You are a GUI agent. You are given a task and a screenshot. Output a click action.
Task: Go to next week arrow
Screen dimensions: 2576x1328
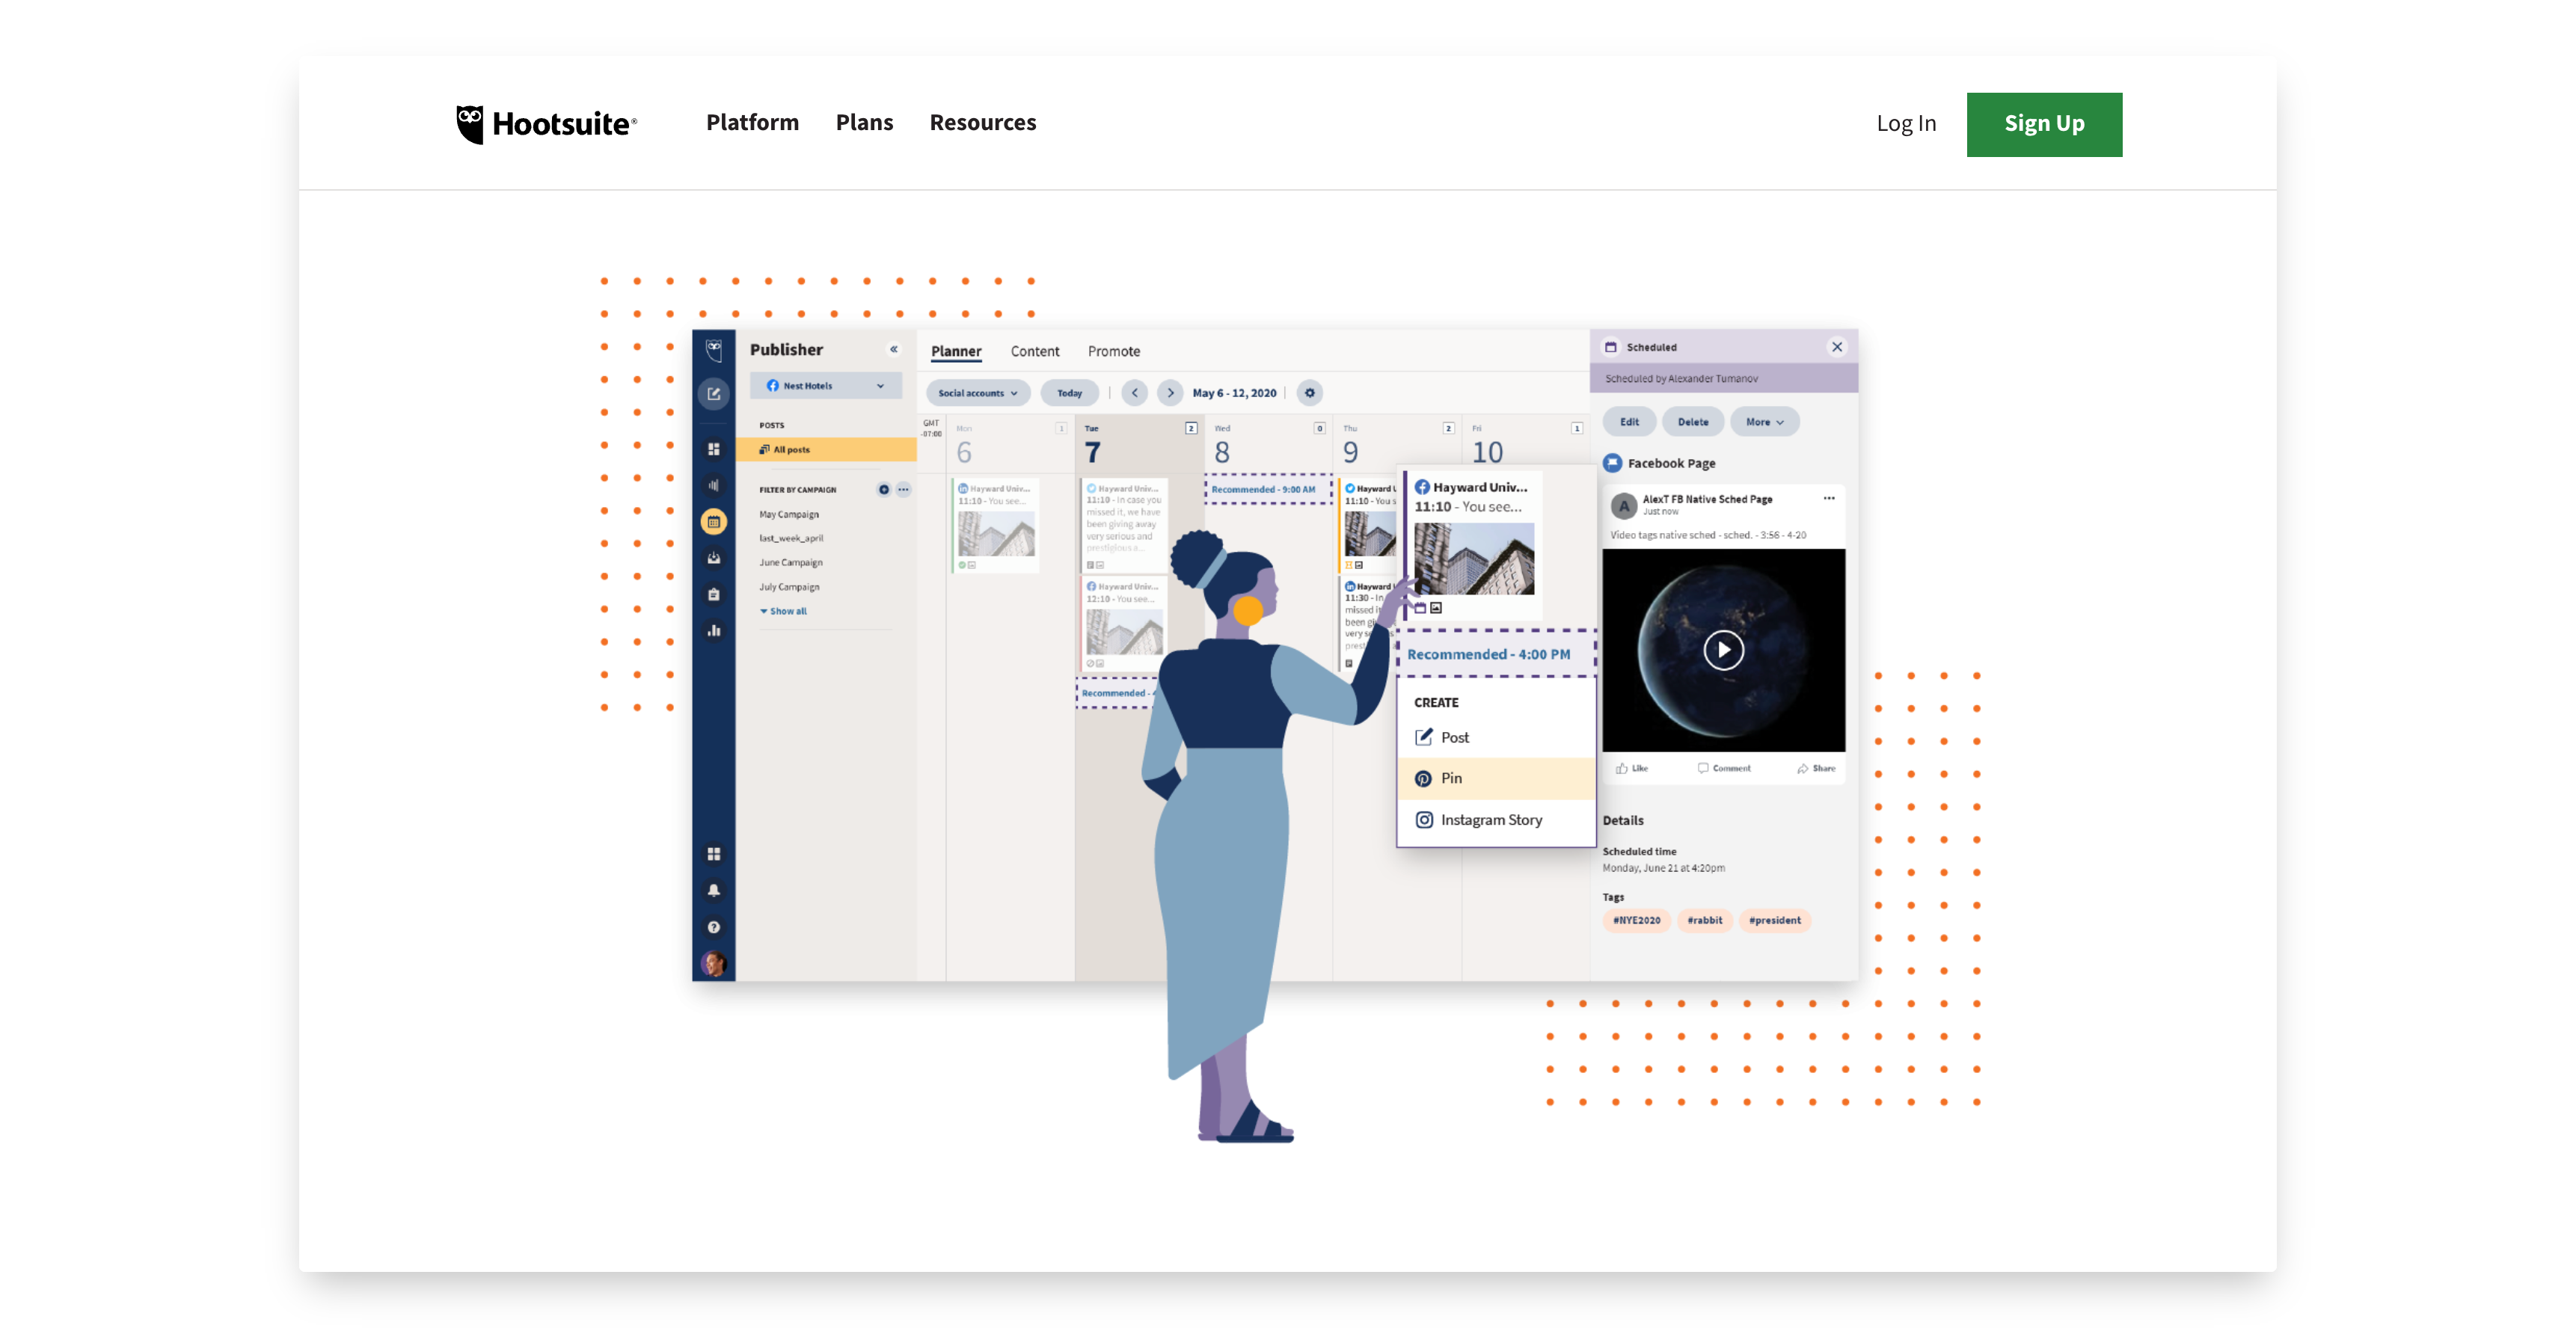click(1171, 393)
